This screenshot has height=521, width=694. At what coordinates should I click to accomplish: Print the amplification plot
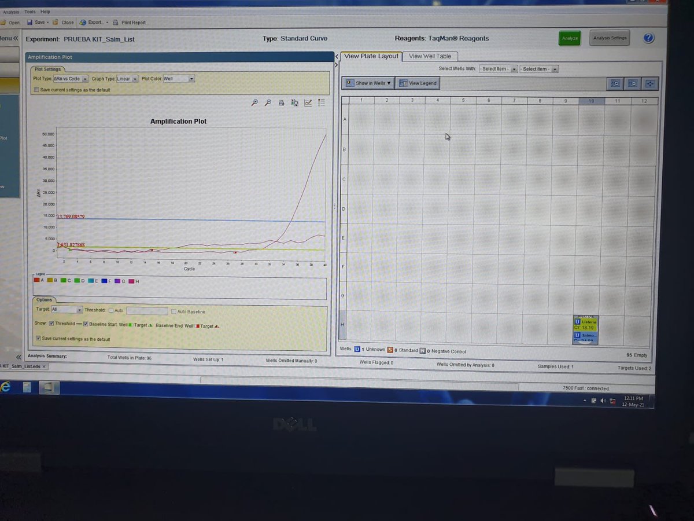coord(282,103)
